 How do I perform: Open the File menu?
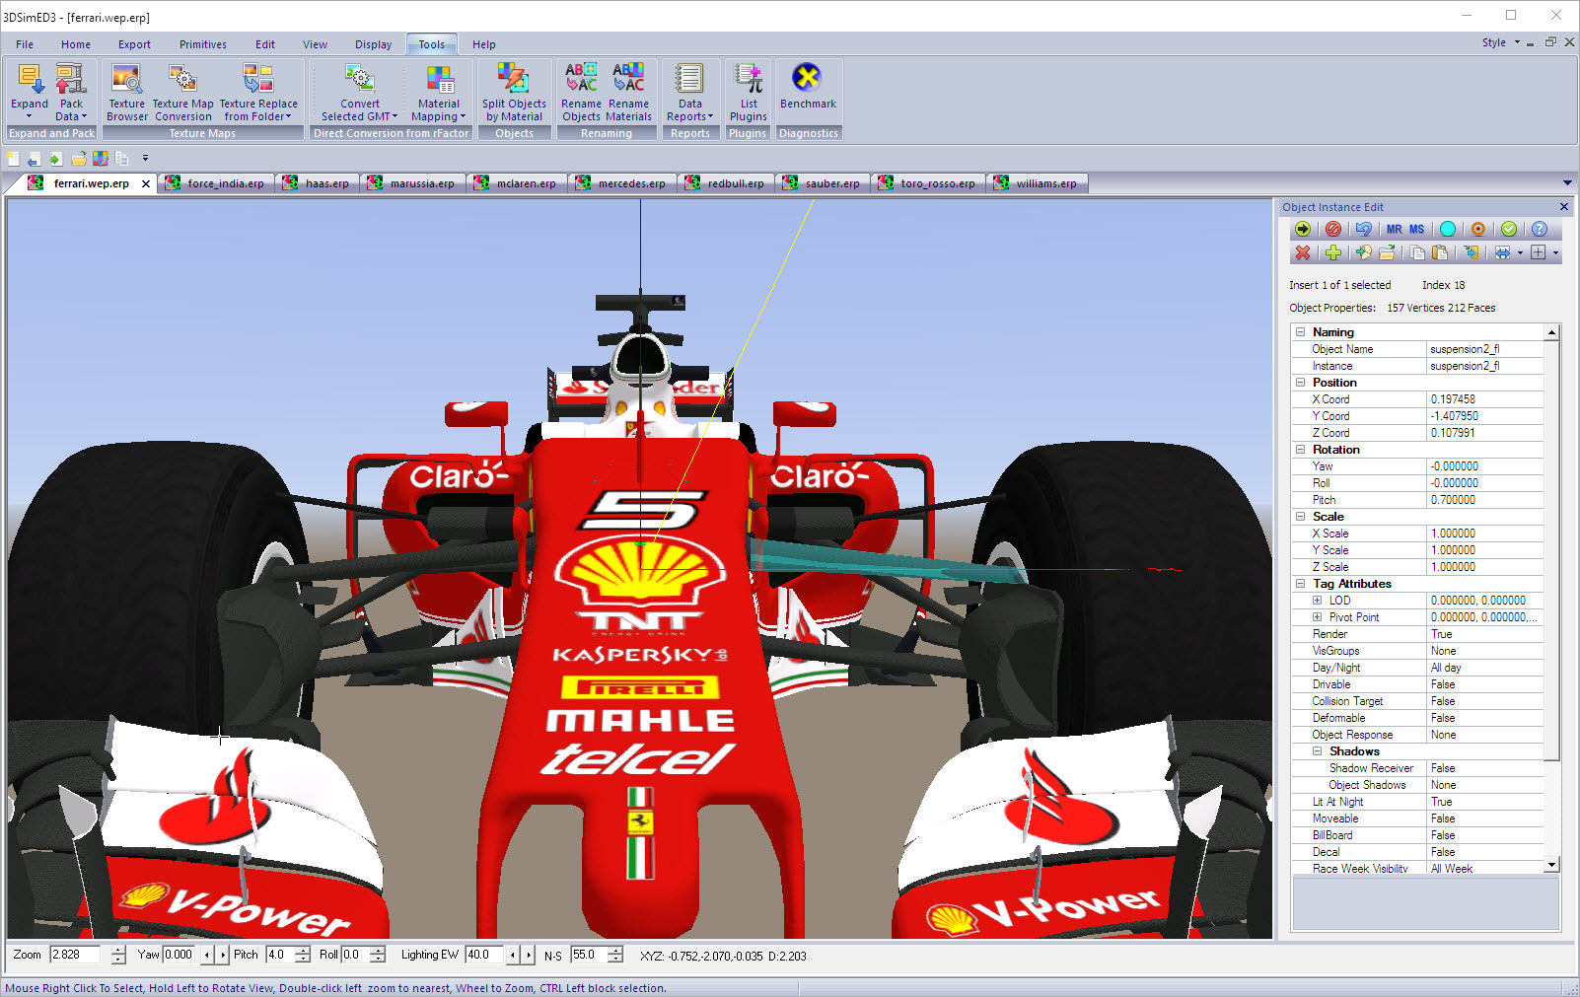25,44
